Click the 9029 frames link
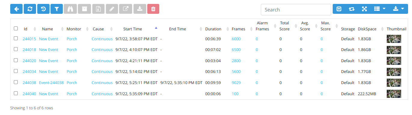Viewport: 412px width, 115px height. pos(236,83)
